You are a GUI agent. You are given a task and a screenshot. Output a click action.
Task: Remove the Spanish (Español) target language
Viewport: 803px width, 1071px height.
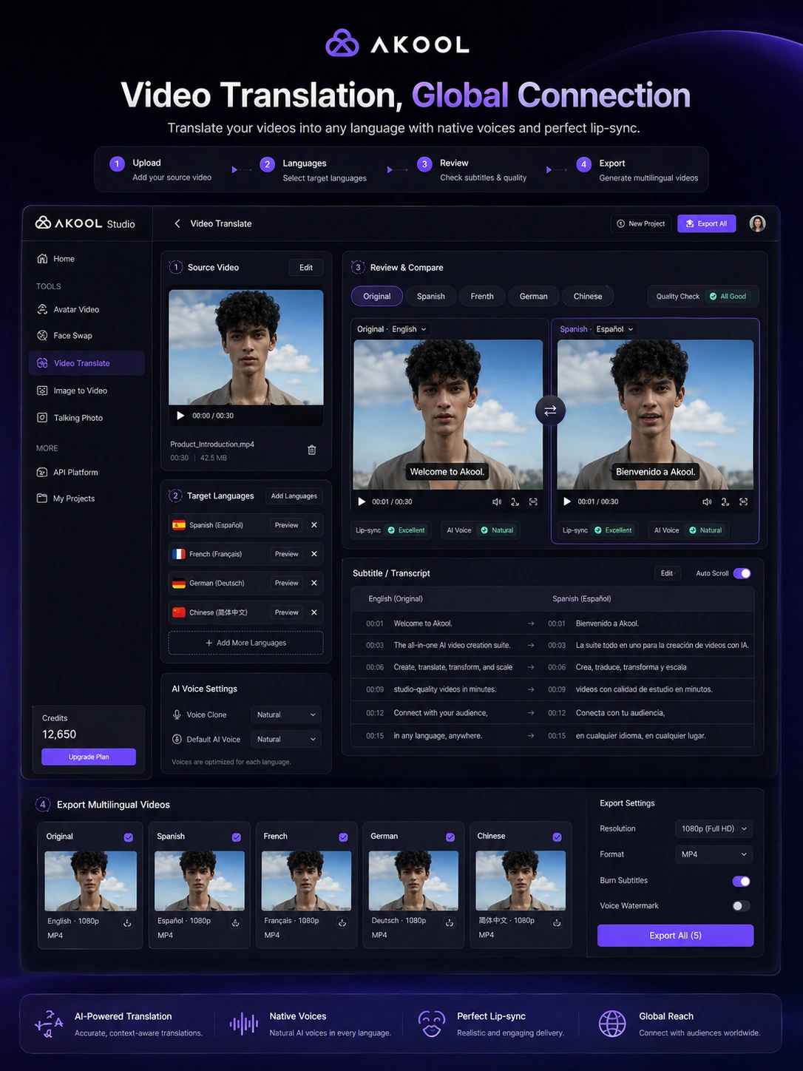coord(314,525)
